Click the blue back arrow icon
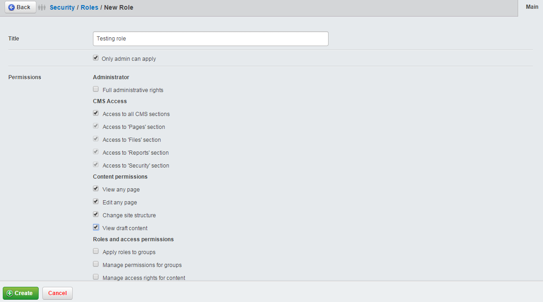This screenshot has width=543, height=302. point(12,7)
